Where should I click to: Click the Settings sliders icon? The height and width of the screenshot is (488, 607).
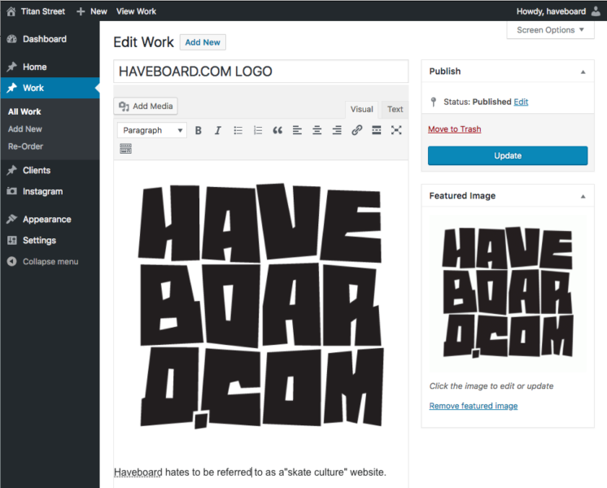tap(12, 240)
